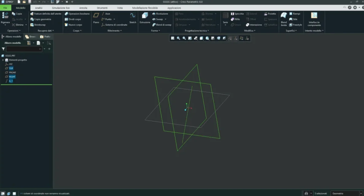Click the Copia geometria button
364x196 pixels.
click(x=41, y=19)
